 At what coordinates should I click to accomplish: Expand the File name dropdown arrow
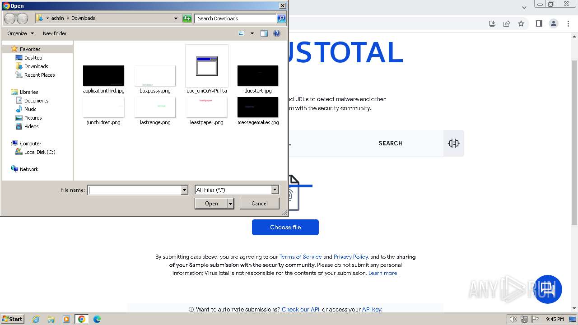point(184,190)
